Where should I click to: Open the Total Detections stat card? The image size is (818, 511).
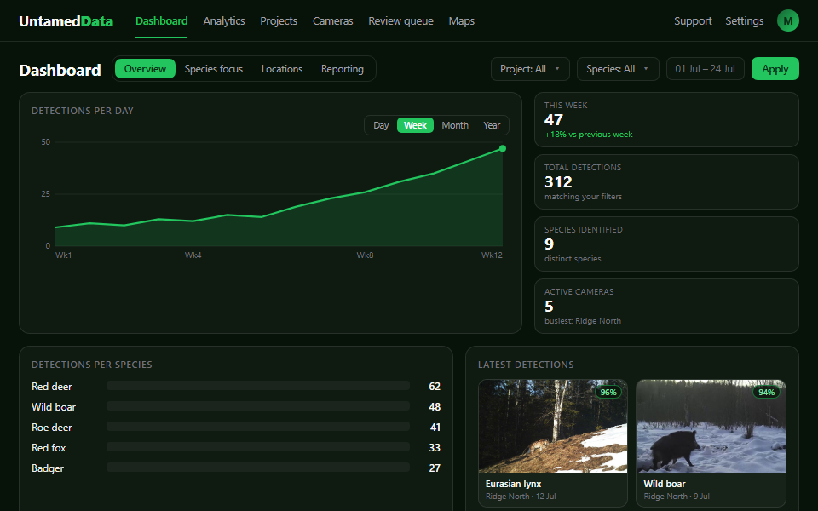pos(666,182)
